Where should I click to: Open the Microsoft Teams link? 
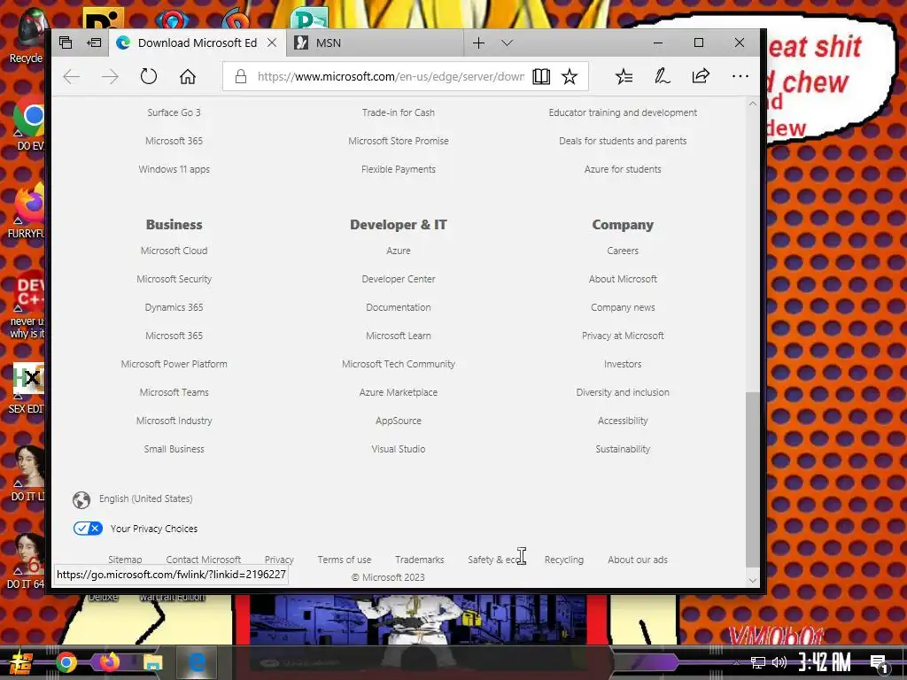pyautogui.click(x=174, y=392)
